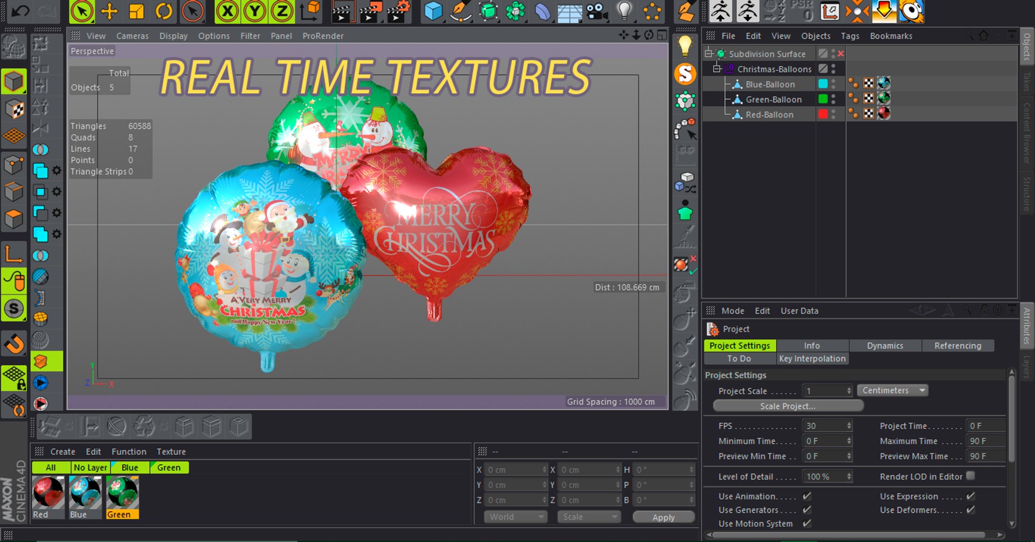The width and height of the screenshot is (1035, 542).
Task: Click the Scale Project button
Action: (x=788, y=406)
